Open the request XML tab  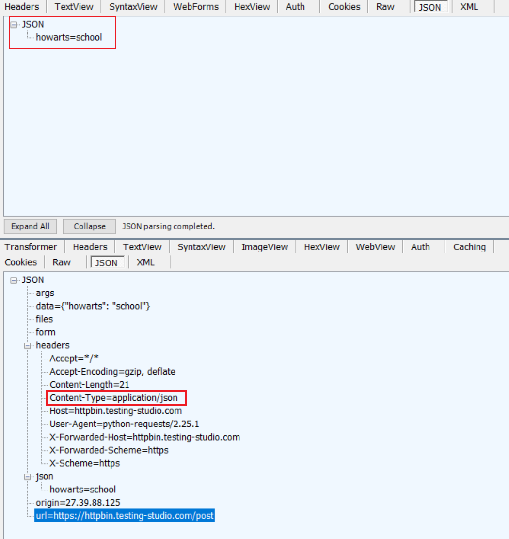click(x=469, y=7)
